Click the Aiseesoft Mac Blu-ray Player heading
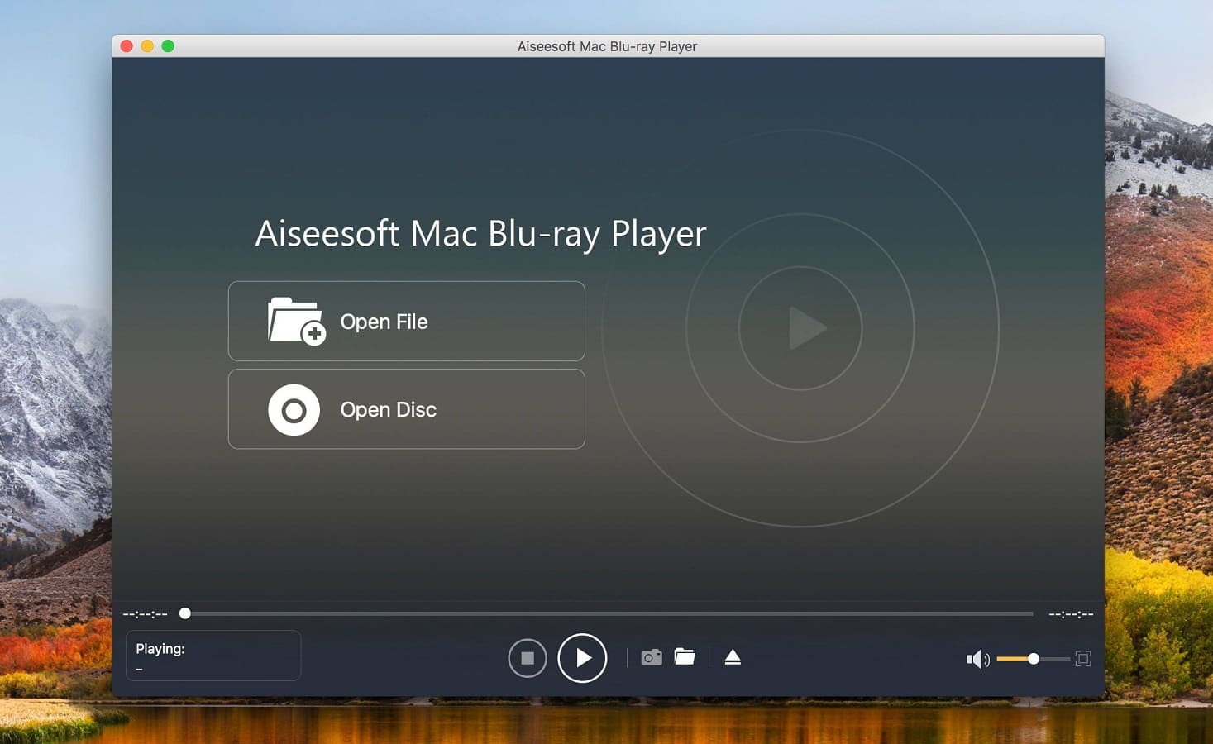1213x744 pixels. pyautogui.click(x=480, y=234)
